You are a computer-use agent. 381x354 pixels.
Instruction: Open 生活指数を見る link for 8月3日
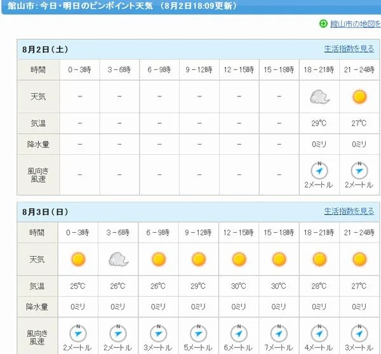tap(349, 211)
